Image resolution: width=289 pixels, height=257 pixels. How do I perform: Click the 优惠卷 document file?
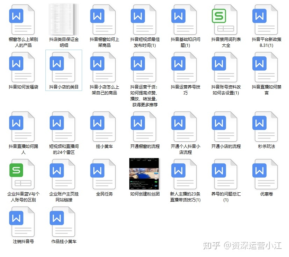(x=266, y=174)
